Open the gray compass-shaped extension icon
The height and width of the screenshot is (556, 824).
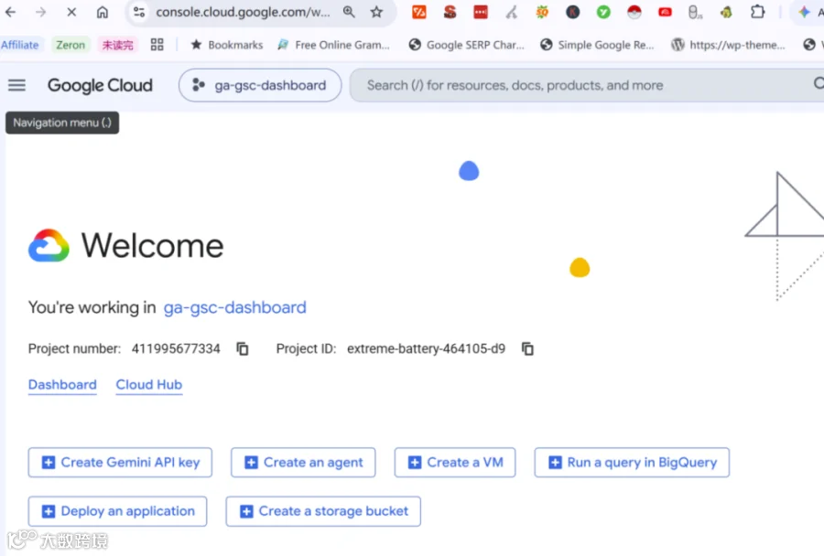coord(511,12)
